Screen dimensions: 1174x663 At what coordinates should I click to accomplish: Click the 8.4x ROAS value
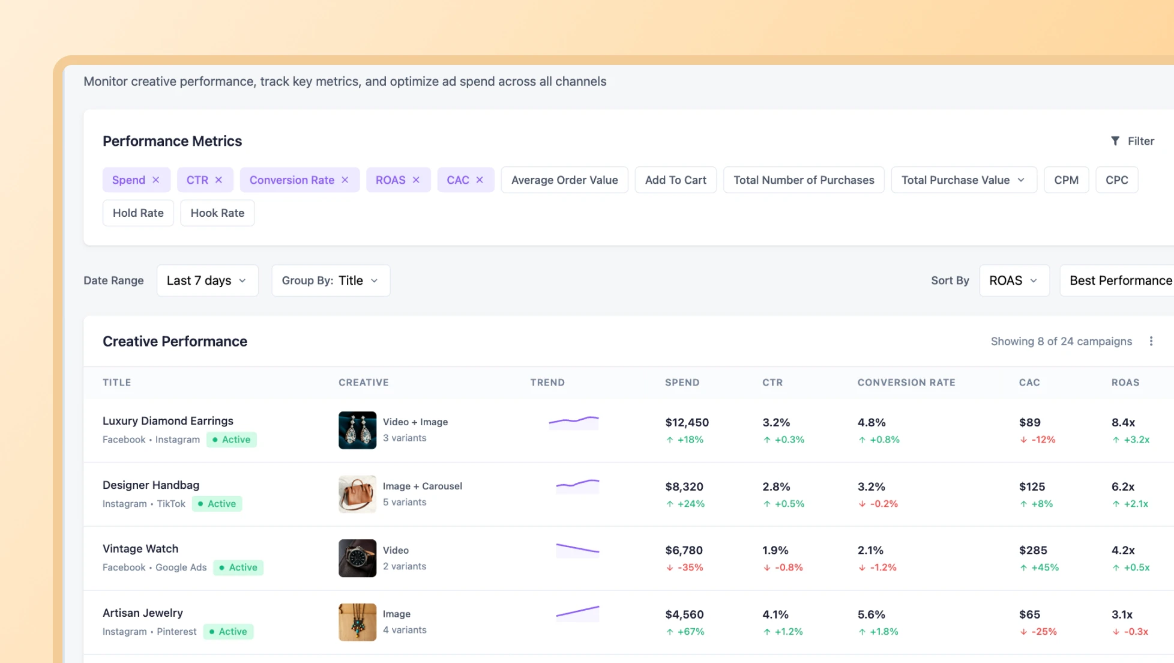(1123, 423)
